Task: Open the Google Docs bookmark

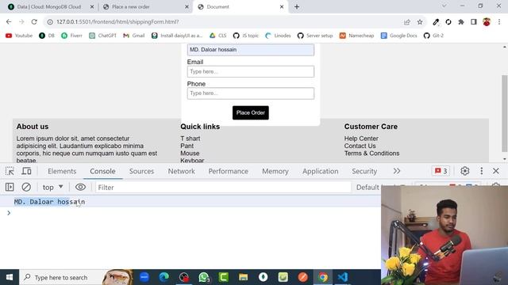Action: pos(398,36)
